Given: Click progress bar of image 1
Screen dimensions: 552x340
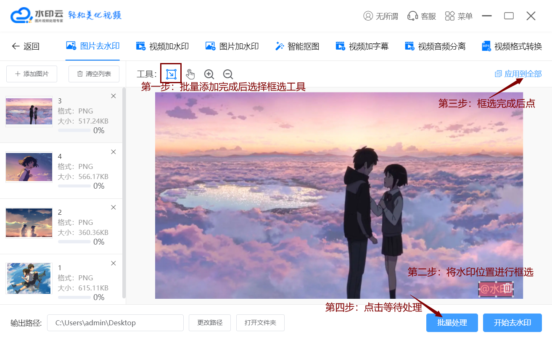Looking at the screenshot, I should click(x=74, y=298).
